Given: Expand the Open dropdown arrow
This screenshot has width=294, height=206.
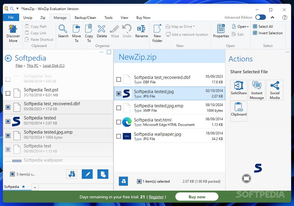Looking at the screenshot, I should tap(248, 27).
